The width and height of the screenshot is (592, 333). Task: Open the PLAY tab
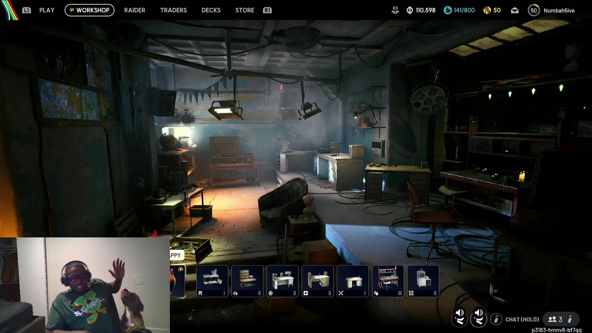(x=47, y=10)
